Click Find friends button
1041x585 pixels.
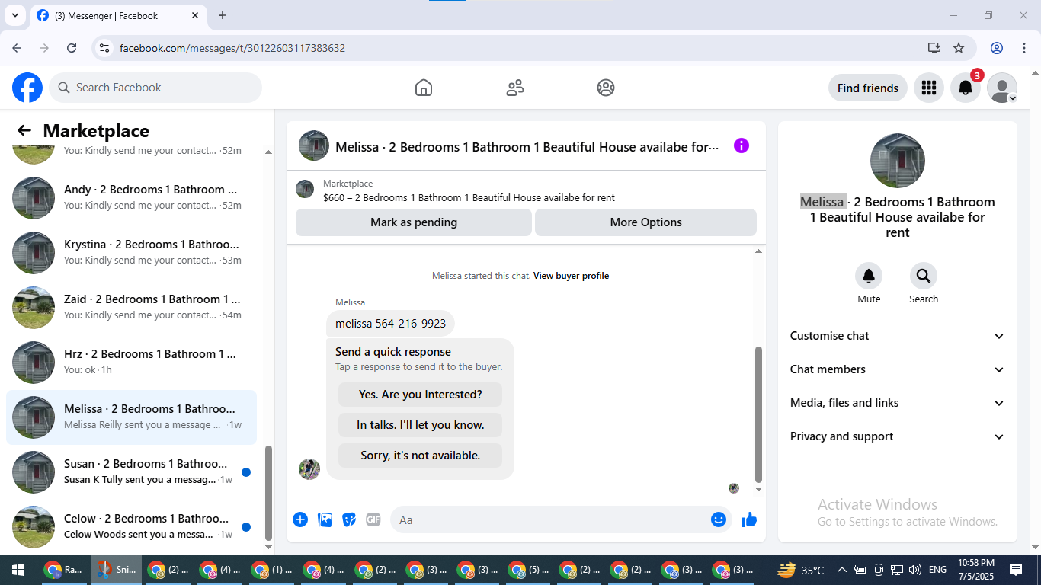click(868, 88)
